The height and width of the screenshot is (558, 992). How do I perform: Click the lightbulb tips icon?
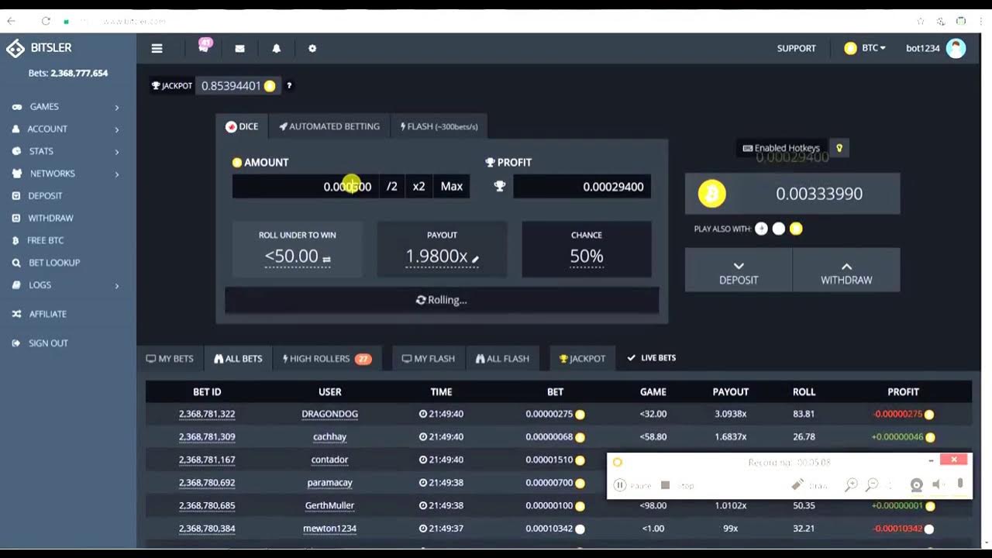coord(839,148)
